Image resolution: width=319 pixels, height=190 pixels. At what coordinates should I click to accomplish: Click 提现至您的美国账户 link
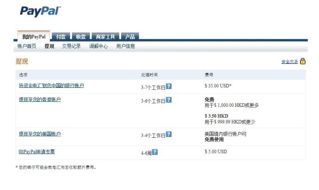pyautogui.click(x=40, y=134)
